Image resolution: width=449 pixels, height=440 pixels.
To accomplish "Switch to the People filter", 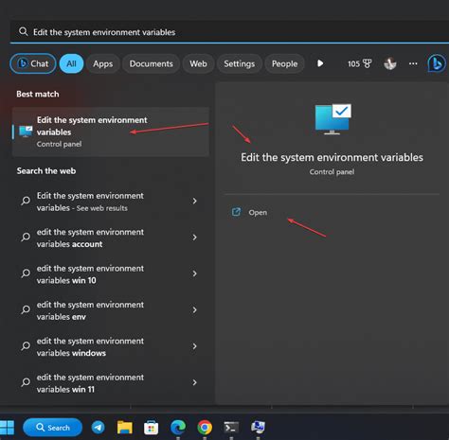I will coord(284,63).
